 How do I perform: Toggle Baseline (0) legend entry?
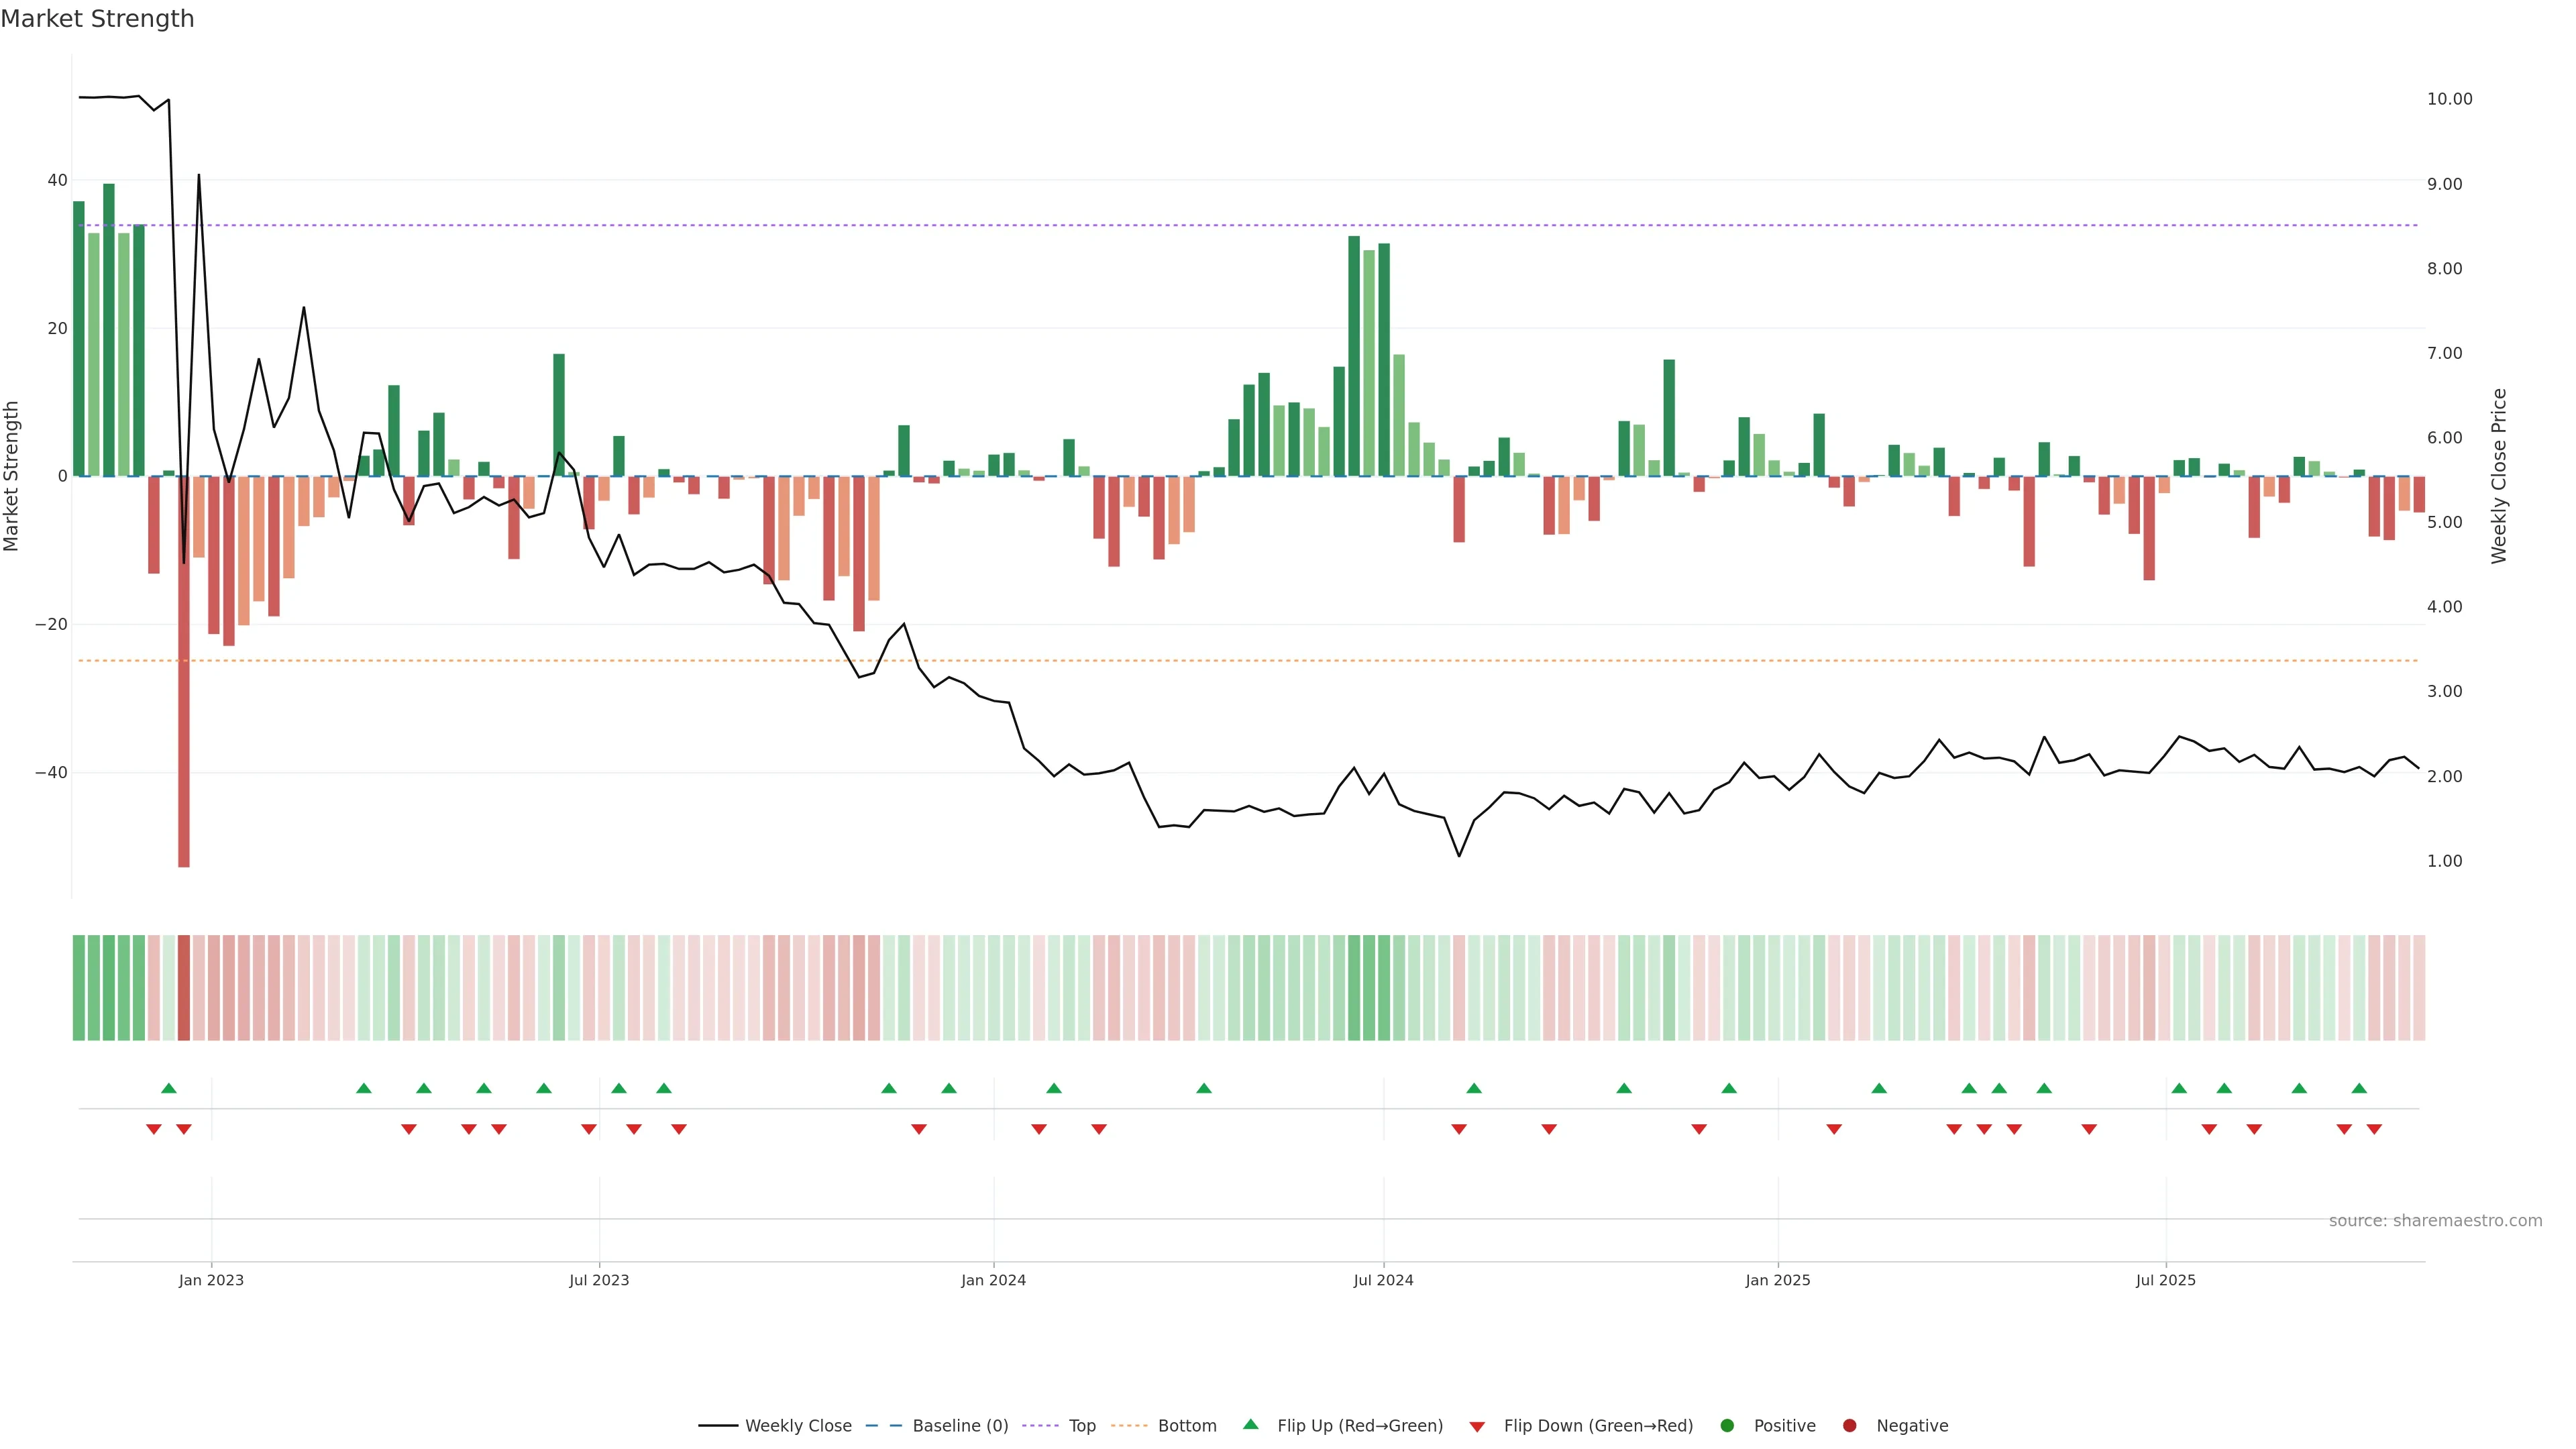tap(959, 1425)
